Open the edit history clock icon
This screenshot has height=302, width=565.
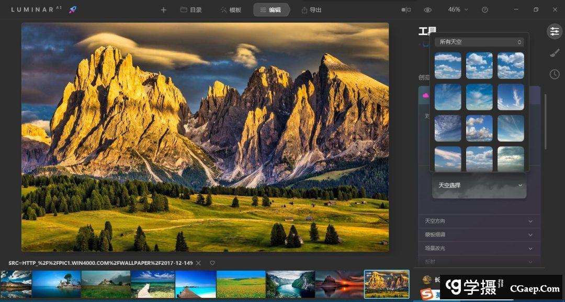(555, 74)
